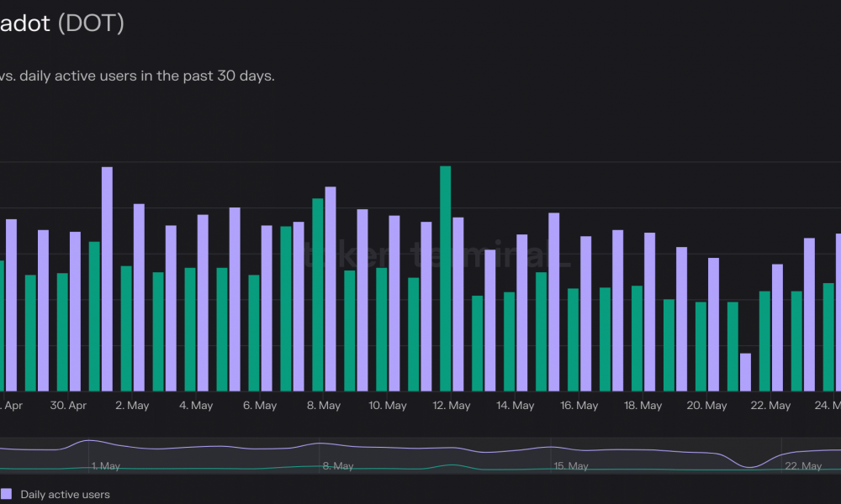Click the purple bar for 8 May
841x504 pixels.
(x=331, y=289)
